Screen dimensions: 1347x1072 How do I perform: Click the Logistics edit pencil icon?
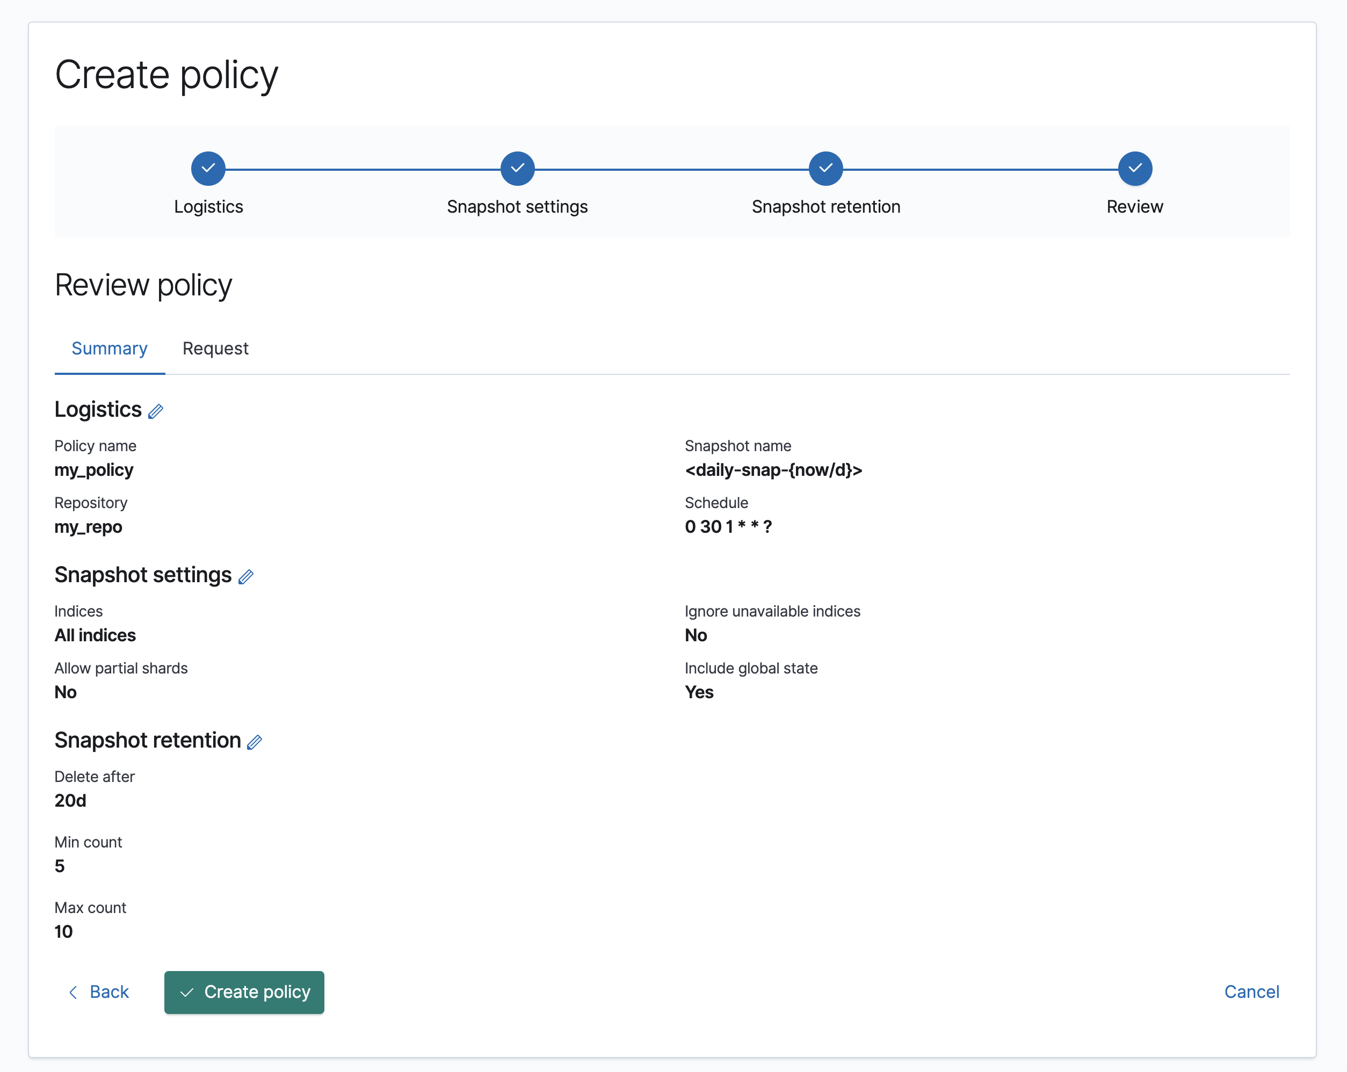pos(156,411)
